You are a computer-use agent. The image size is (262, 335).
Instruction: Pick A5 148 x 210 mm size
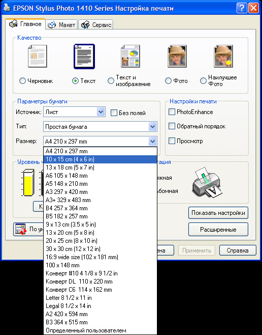pos(100,183)
